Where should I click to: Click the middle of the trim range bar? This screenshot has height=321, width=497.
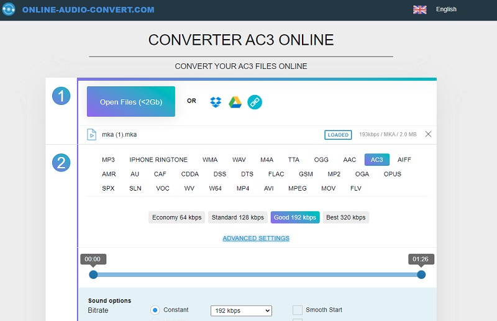coord(257,274)
